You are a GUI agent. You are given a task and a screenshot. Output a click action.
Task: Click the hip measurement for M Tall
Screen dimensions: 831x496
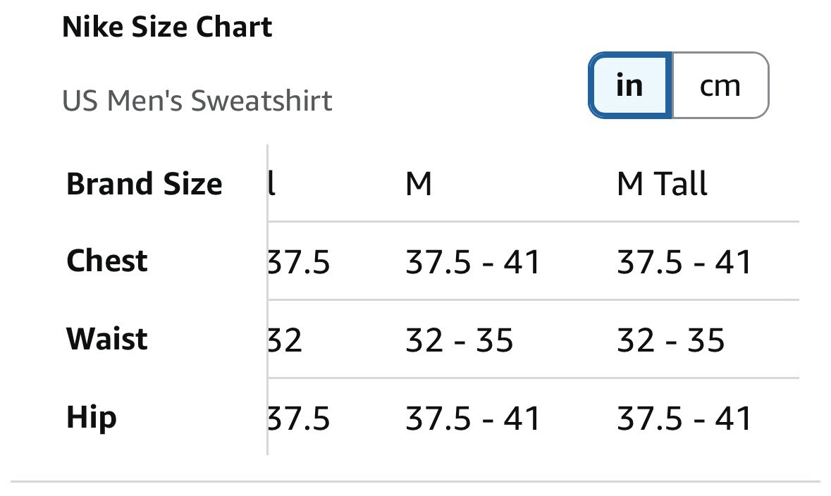(684, 418)
